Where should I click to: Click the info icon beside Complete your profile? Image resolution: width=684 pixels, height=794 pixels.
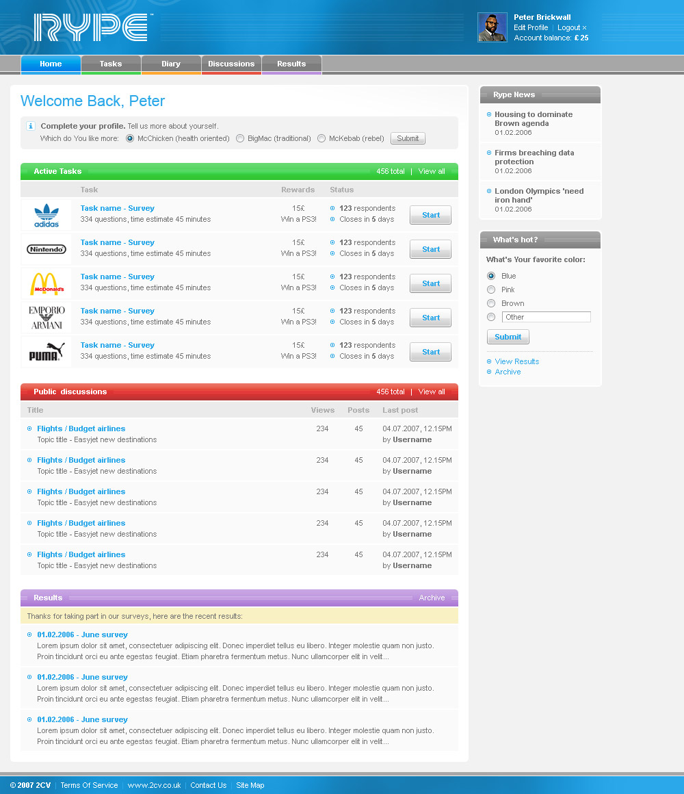coord(31,126)
